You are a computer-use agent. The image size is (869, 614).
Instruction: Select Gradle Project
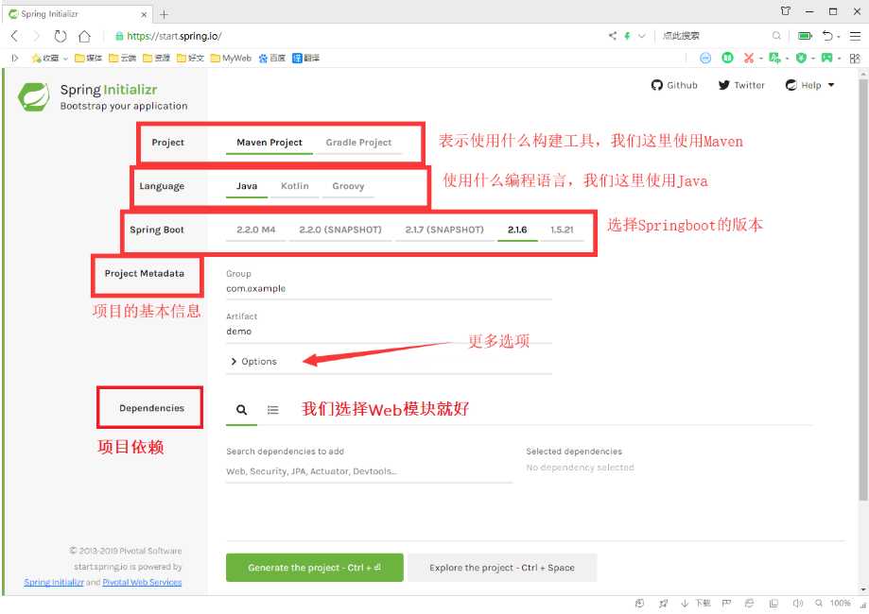click(358, 143)
